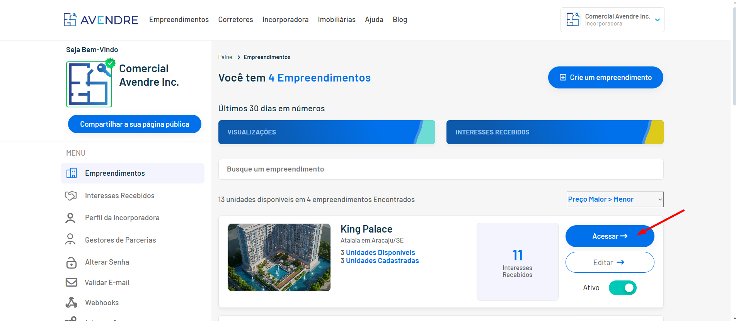Toggle the Ativo switch for King Palace
Viewport: 736px width, 321px height.
coord(622,288)
